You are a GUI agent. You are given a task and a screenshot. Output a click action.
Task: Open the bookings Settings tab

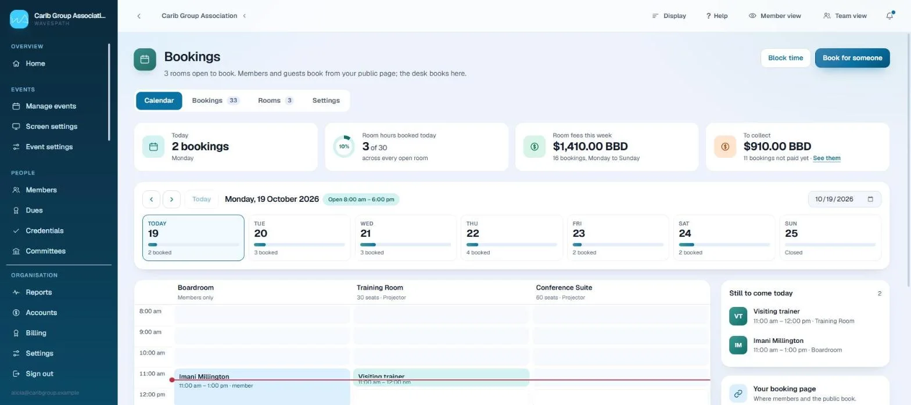click(326, 100)
